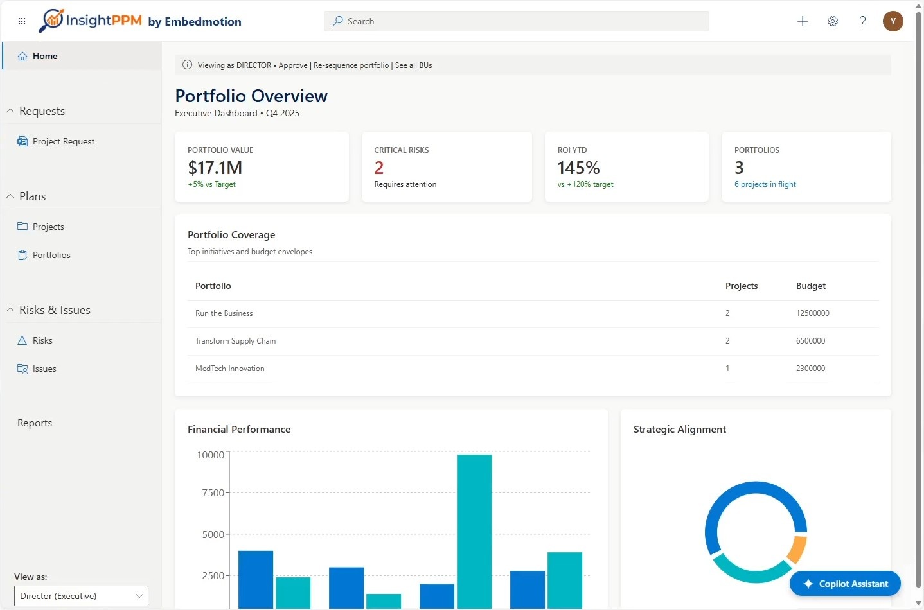Open the View as Director dropdown
Image resolution: width=924 pixels, height=610 pixels.
click(x=81, y=596)
